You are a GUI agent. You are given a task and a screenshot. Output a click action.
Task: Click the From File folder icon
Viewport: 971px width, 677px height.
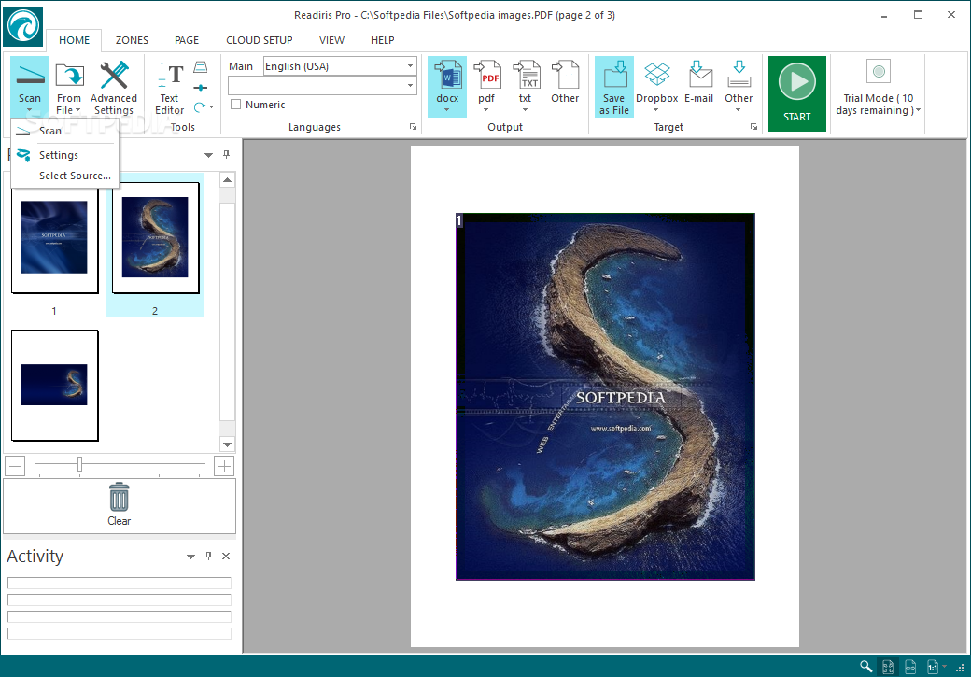point(69,77)
